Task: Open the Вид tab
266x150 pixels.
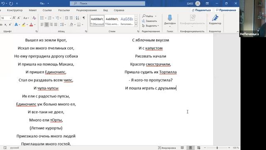Action: point(106,10)
